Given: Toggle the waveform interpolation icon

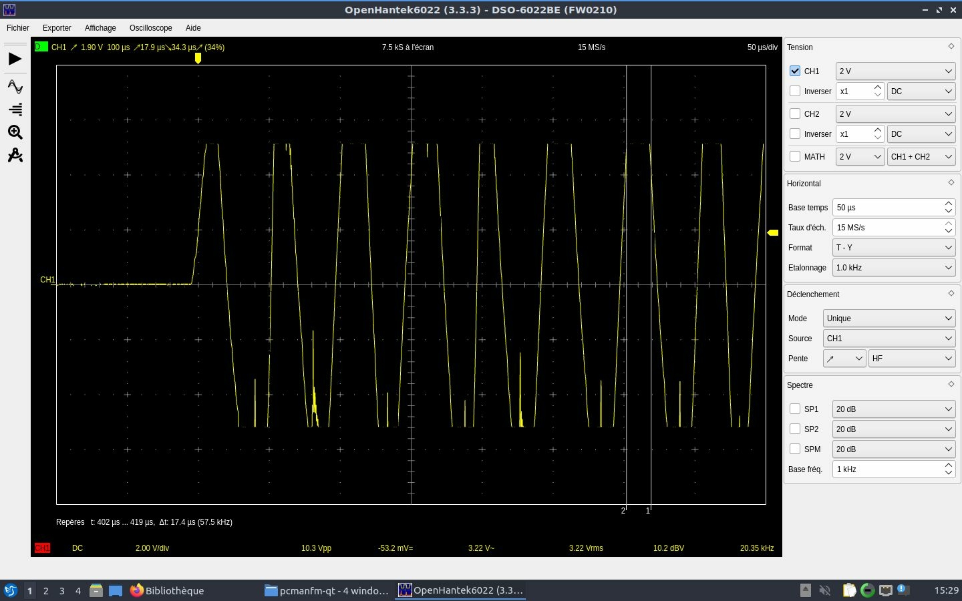Looking at the screenshot, I should click(15, 86).
